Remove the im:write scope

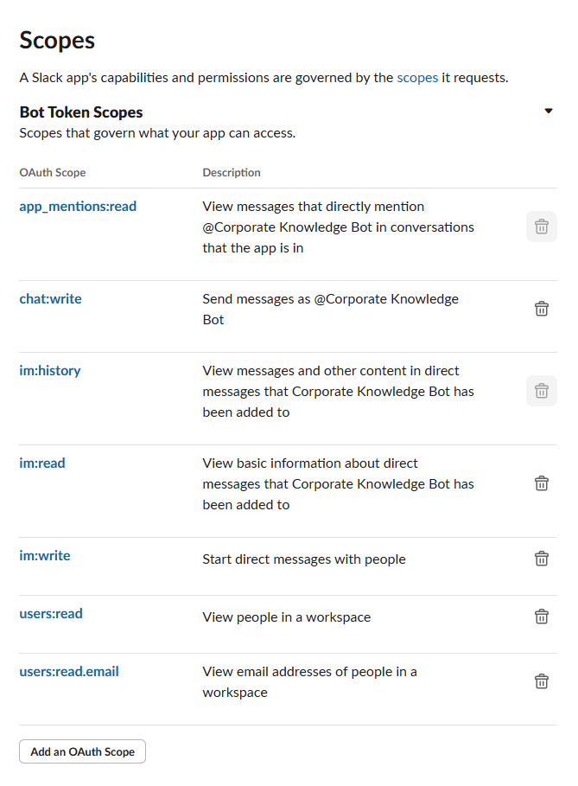point(542,559)
